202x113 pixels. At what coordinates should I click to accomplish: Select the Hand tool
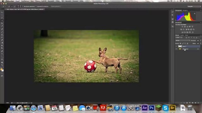(x=2, y=62)
